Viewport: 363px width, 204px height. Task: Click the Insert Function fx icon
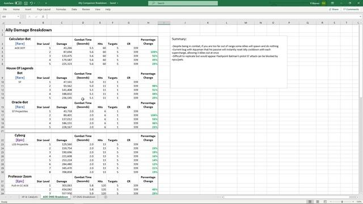(43, 16)
